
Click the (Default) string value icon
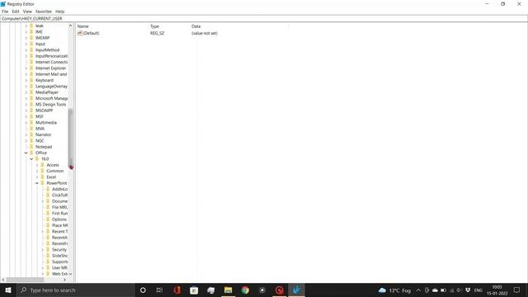pyautogui.click(x=80, y=33)
